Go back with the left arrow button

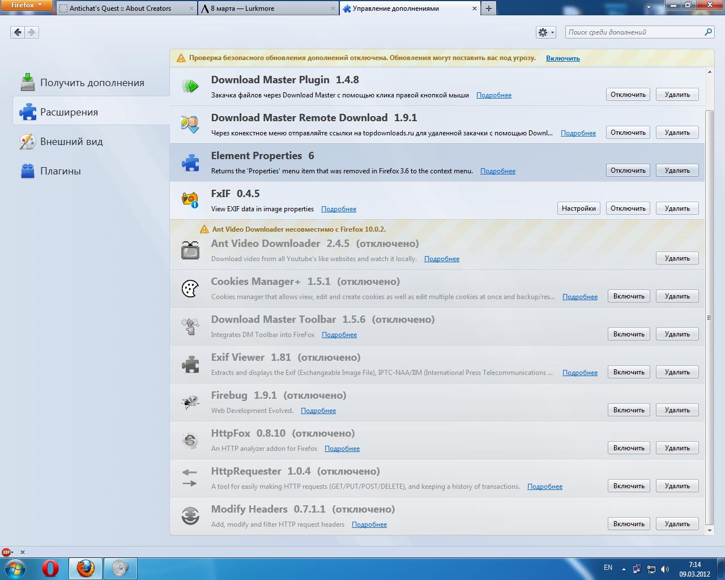(18, 32)
